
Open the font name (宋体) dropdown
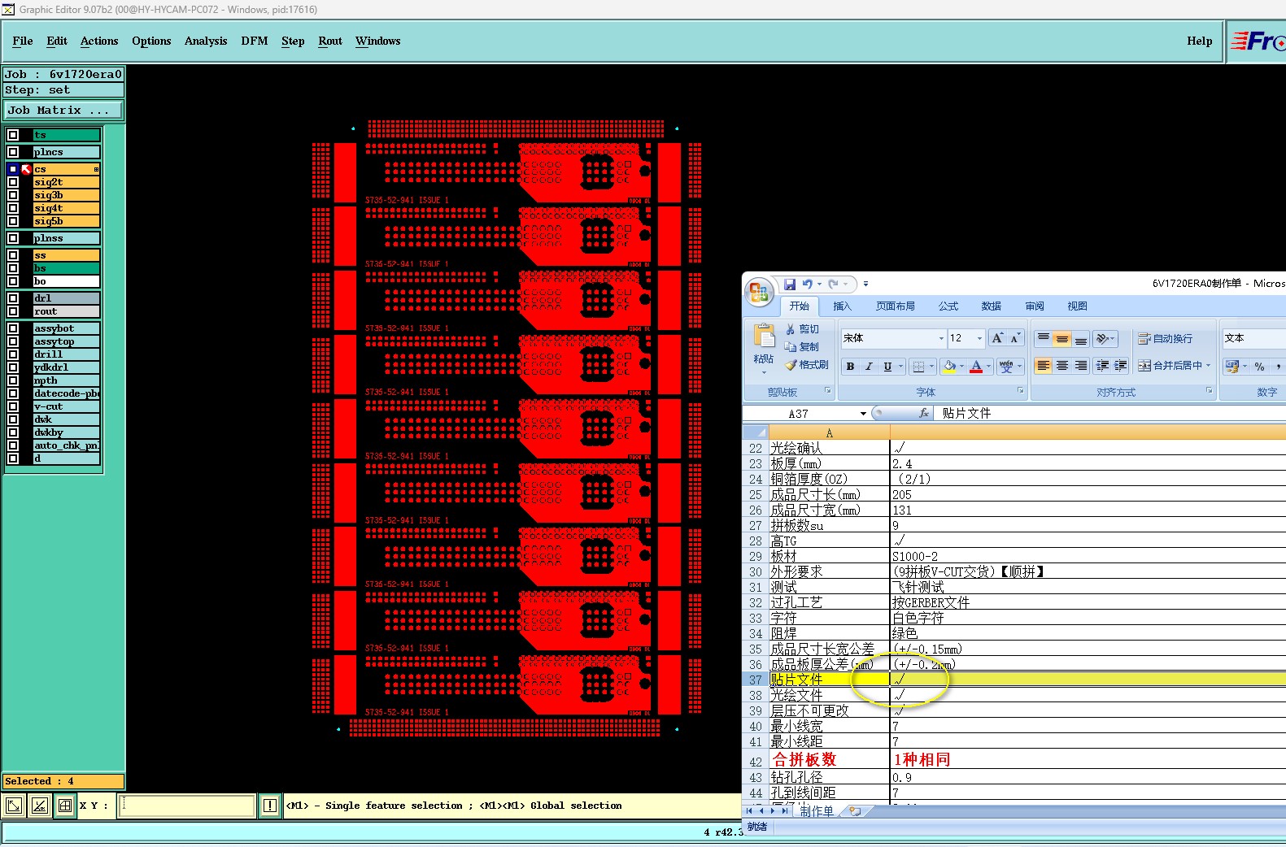941,338
